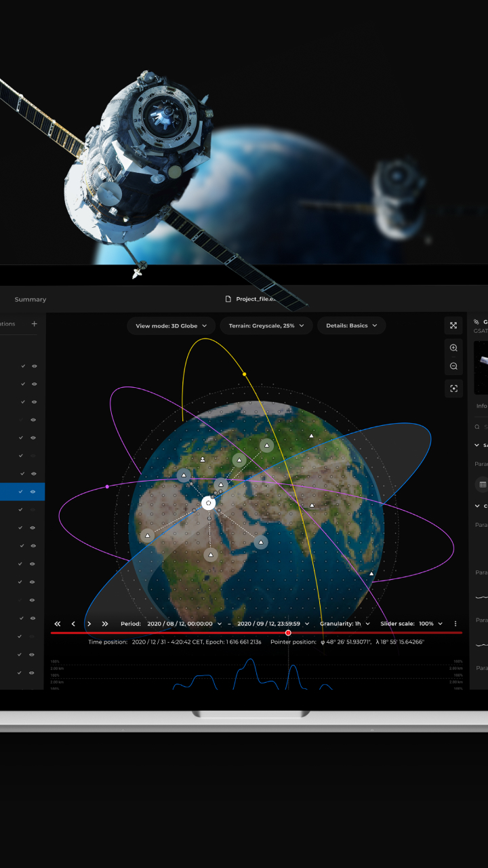Select the yellow orbit satellite marker
Viewport: 488px width, 868px height.
[245, 374]
